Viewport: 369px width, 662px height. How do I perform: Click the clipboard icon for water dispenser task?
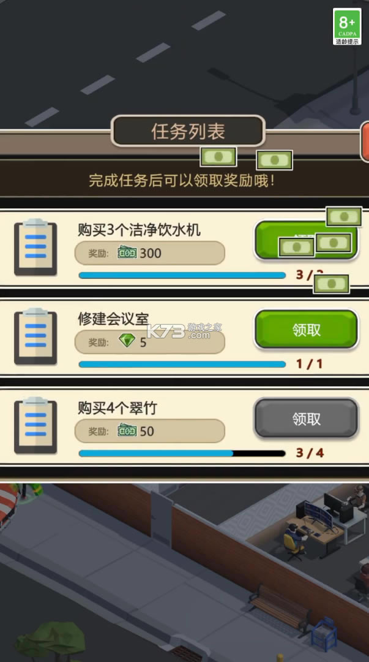(x=35, y=247)
